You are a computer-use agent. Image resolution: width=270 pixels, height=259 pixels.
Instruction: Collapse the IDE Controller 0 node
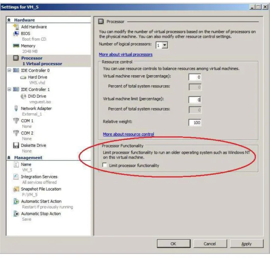point(9,70)
